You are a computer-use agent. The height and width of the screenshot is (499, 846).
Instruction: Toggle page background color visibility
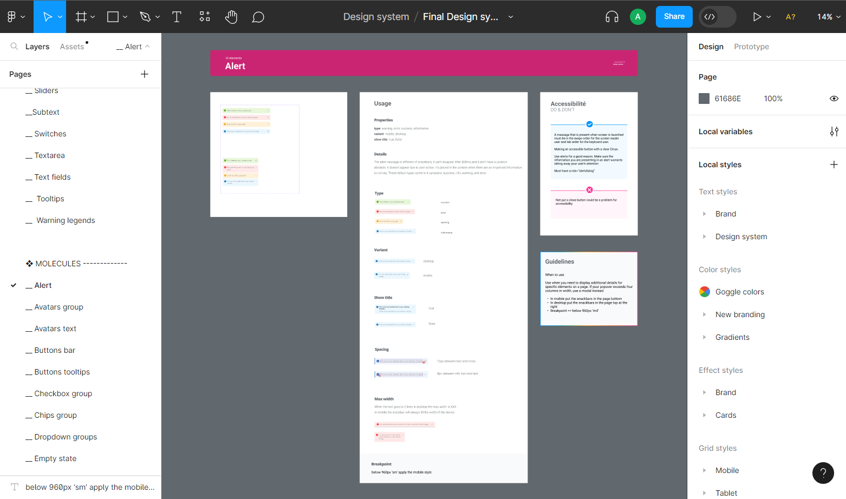(834, 99)
